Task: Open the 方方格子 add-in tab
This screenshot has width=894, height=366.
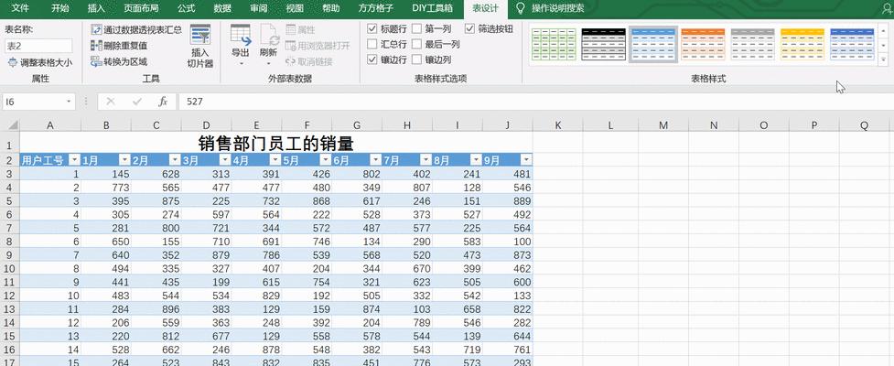Action: point(376,8)
